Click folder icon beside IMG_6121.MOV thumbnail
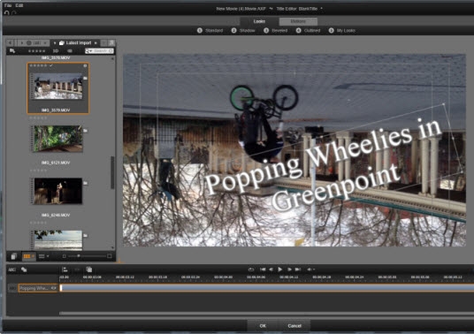 [86, 131]
